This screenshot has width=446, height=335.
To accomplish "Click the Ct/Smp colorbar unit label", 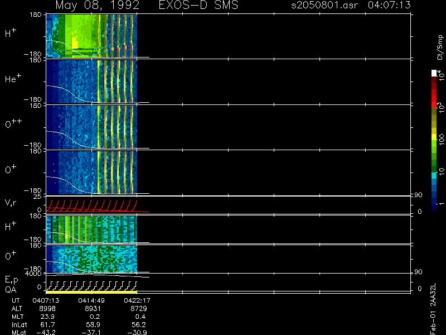I will pyautogui.click(x=440, y=47).
